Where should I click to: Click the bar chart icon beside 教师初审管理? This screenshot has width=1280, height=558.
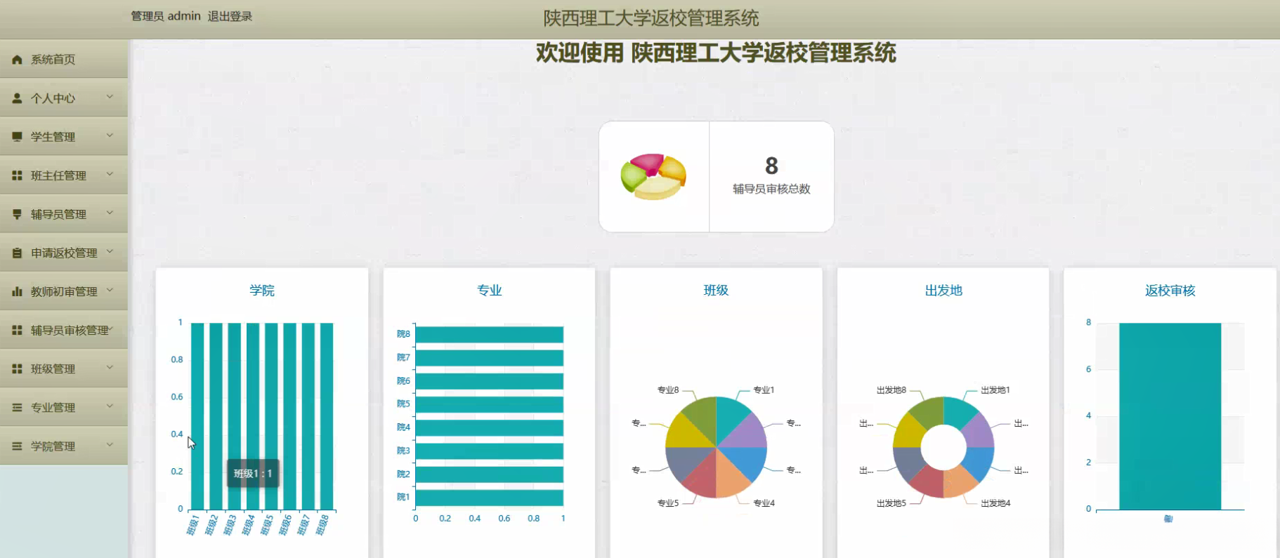tap(17, 291)
